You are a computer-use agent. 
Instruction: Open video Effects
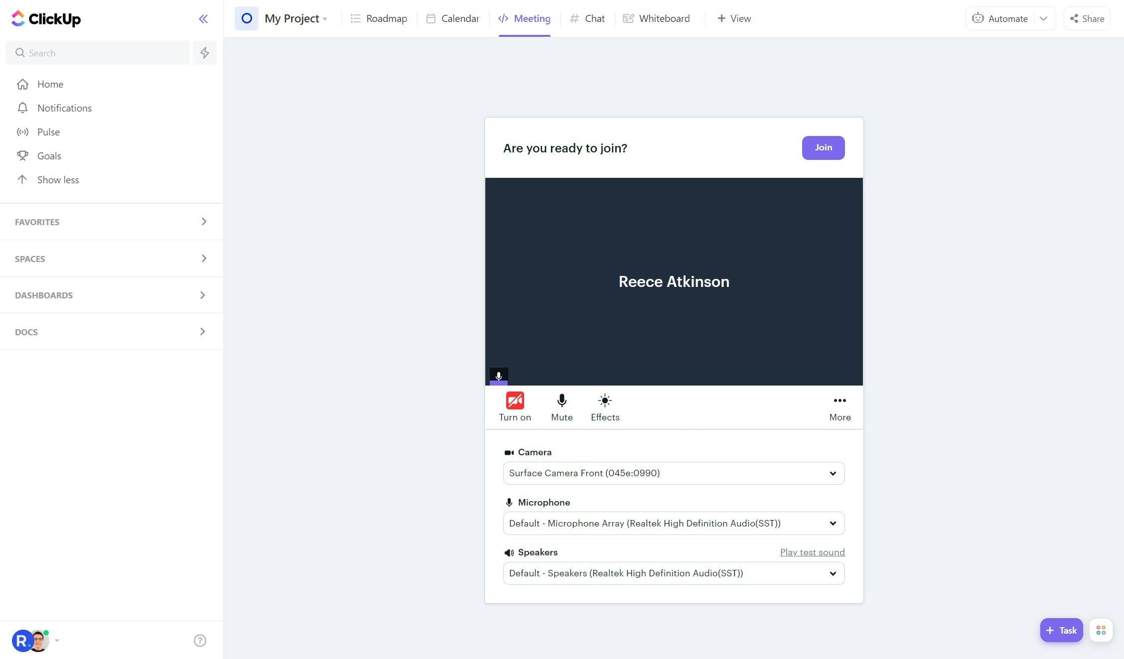click(605, 407)
